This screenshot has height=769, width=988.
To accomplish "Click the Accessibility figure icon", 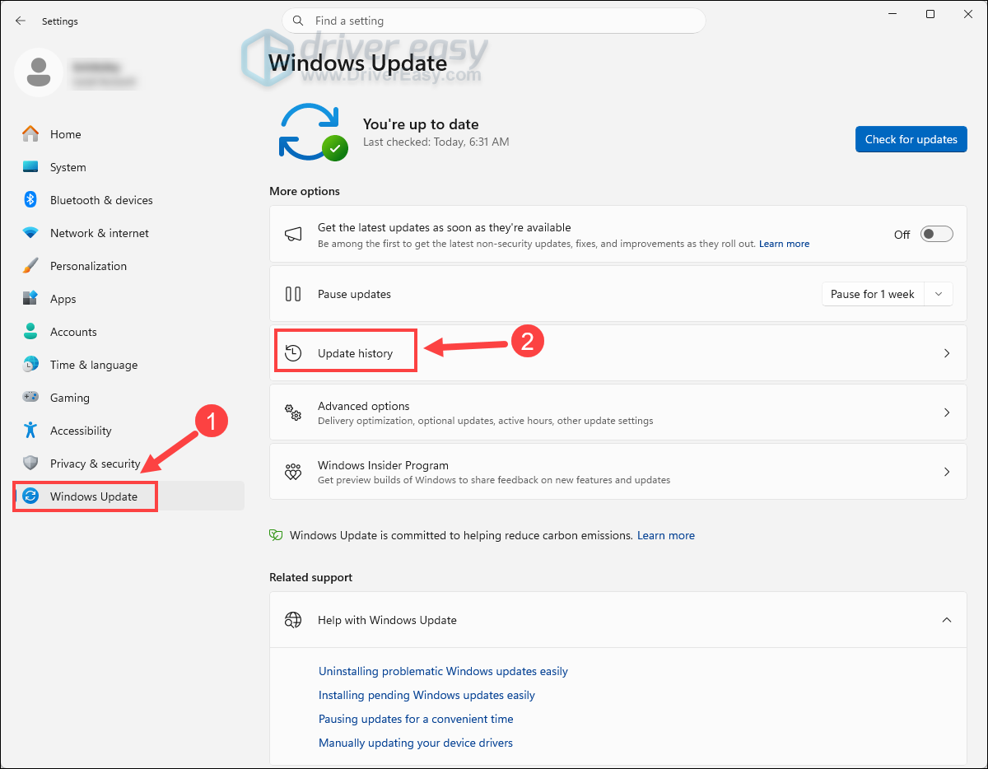I will coord(30,431).
